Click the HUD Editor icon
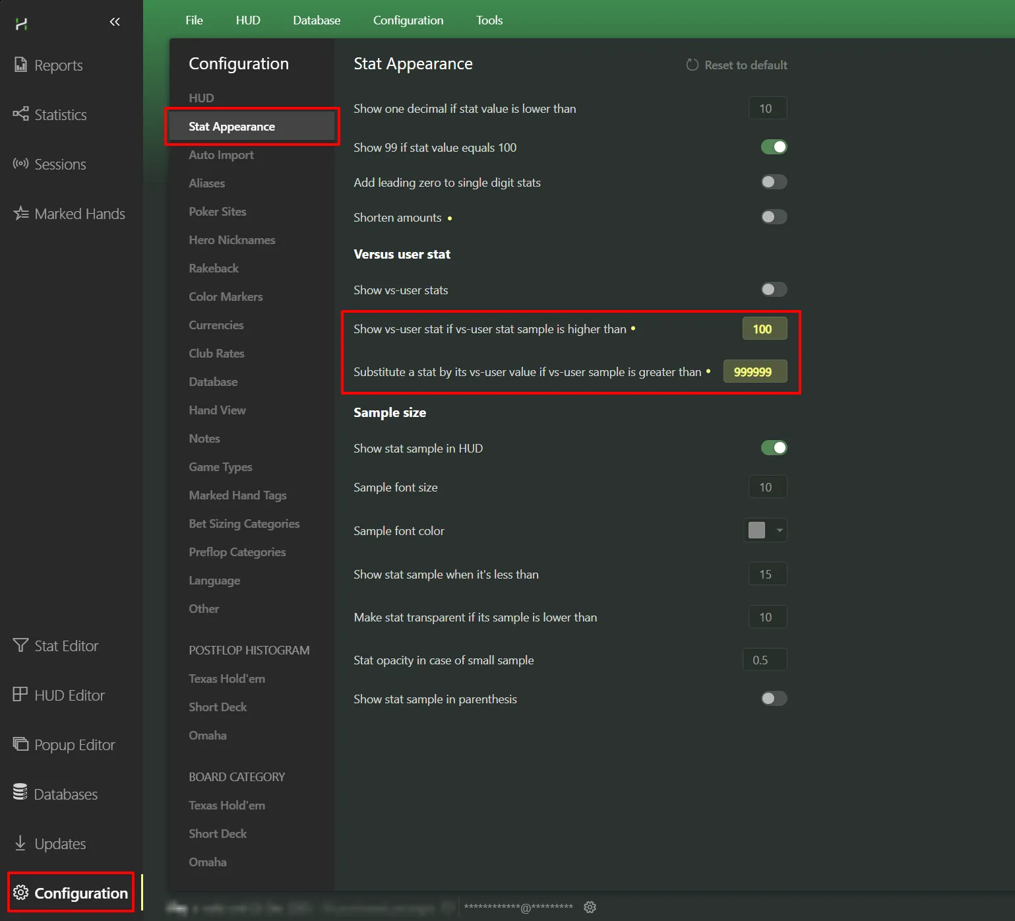The image size is (1015, 921). click(20, 695)
